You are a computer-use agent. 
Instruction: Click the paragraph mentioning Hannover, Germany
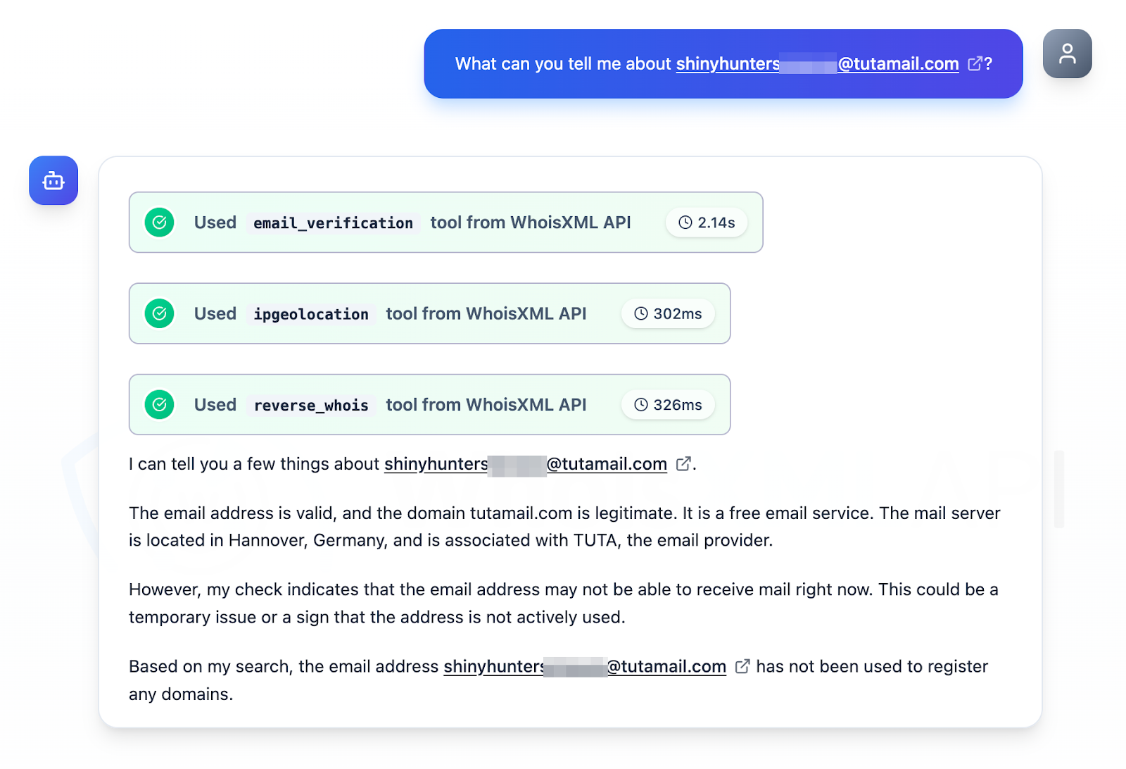point(563,527)
